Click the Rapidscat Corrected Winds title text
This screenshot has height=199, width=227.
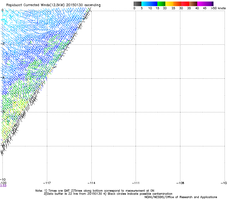pos(53,5)
